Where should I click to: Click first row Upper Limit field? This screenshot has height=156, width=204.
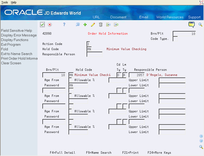pos(172,80)
